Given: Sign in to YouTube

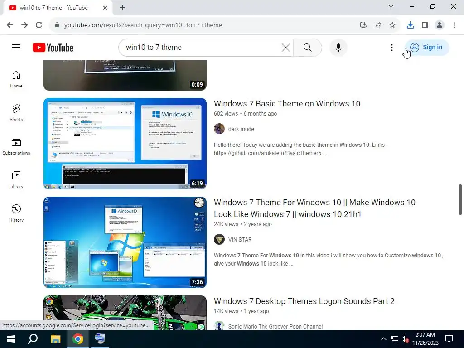Looking at the screenshot, I should pyautogui.click(x=427, y=47).
